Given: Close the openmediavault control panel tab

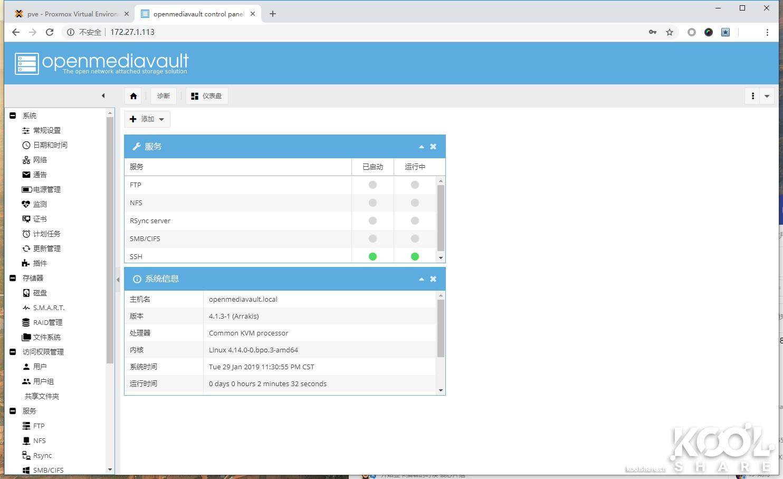Looking at the screenshot, I should coord(253,14).
